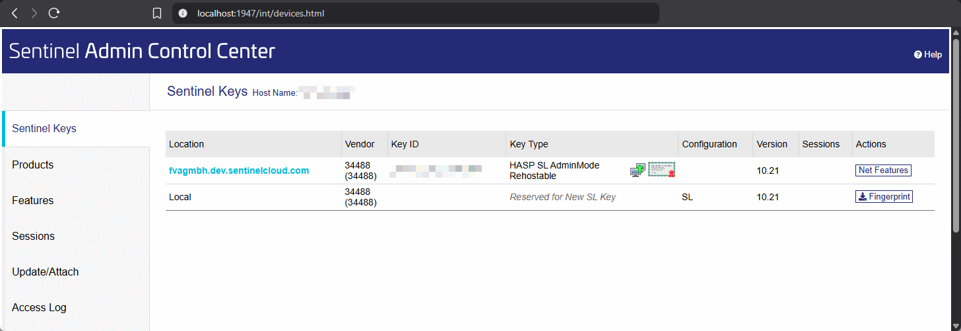
Task: Reload the current page
Action: pos(55,13)
